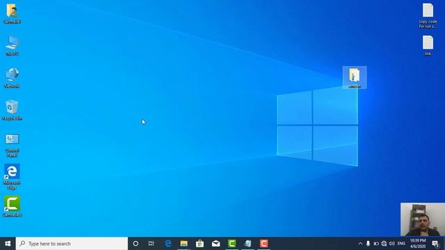The width and height of the screenshot is (445, 250).
Task: Open Task View from the taskbar
Action: click(x=152, y=244)
